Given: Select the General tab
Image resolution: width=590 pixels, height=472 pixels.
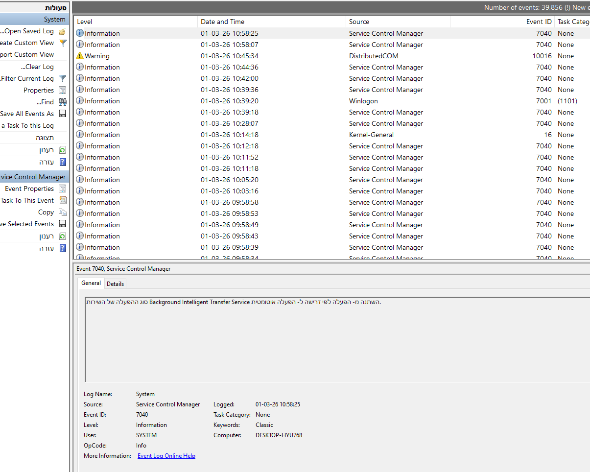Looking at the screenshot, I should [x=91, y=283].
